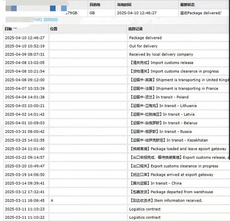The width and height of the screenshot is (230, 221).
Task: Click destination value GB in summary row
Action: coord(92,13)
